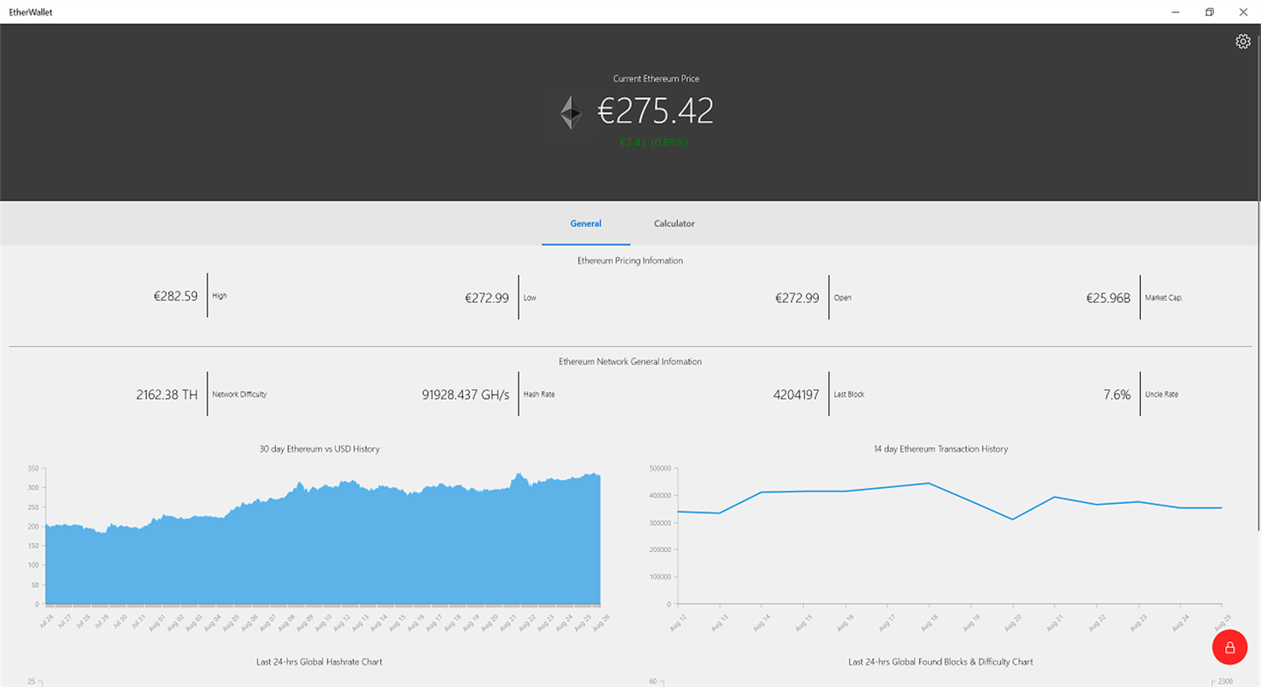
Task: Click the 91928.437 GH/s Hash Rate
Action: 465,395
